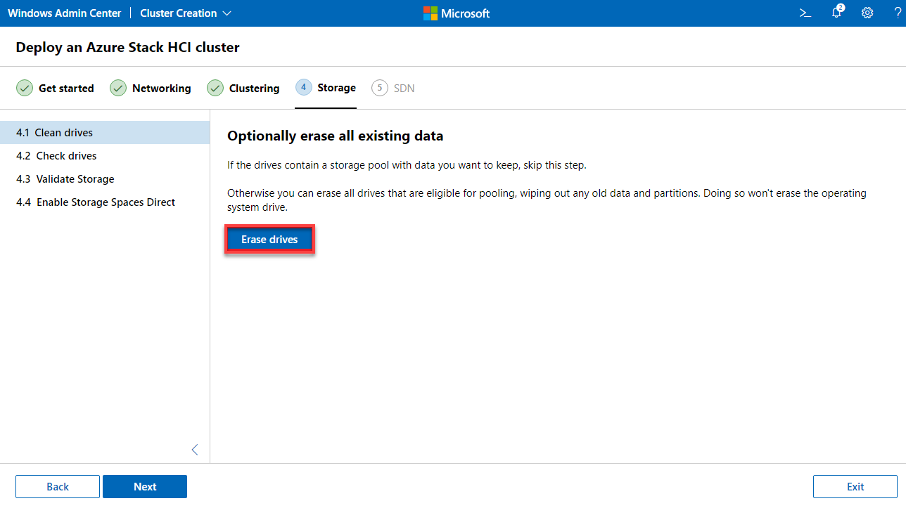Select the Storage step
The image size is (906, 508).
pyautogui.click(x=326, y=88)
